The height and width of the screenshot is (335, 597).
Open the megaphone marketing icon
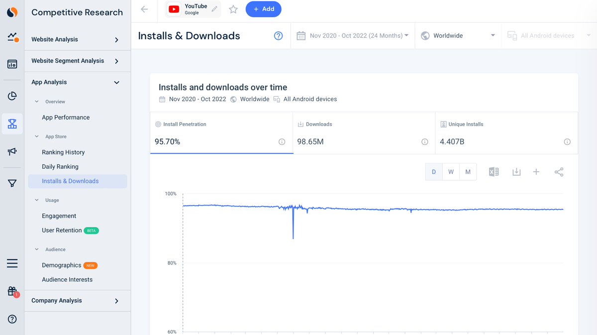12,152
